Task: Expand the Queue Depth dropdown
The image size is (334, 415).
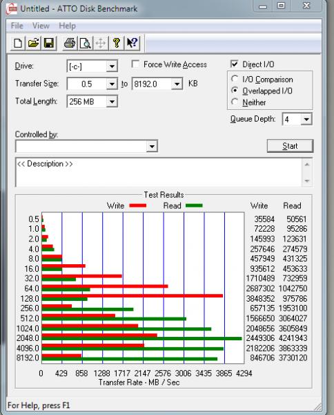Action: pyautogui.click(x=306, y=120)
